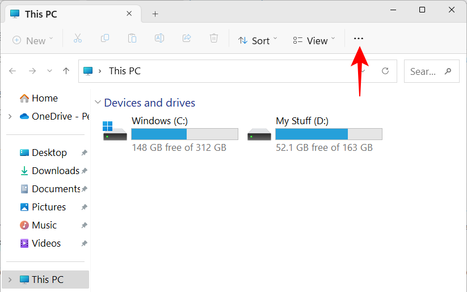Click the pin icon beside Pictures
The image size is (467, 292).
[85, 207]
